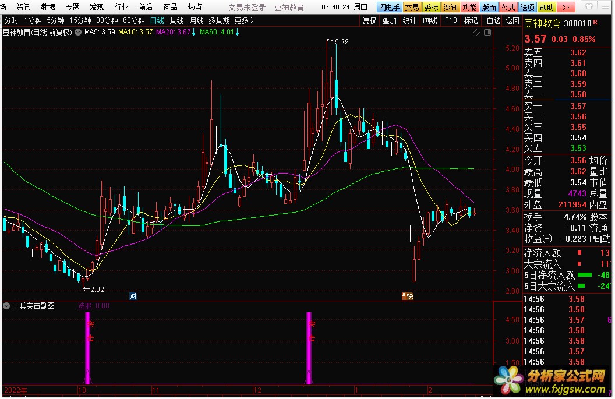Click the 卖五 ask price 3.62
Screen dimensions: 615x399
click(x=578, y=52)
